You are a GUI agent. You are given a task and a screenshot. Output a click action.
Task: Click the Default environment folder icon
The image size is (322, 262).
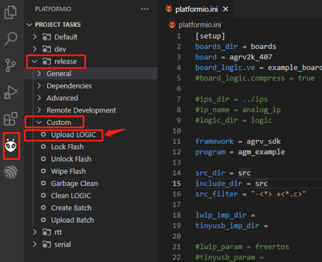(x=46, y=37)
